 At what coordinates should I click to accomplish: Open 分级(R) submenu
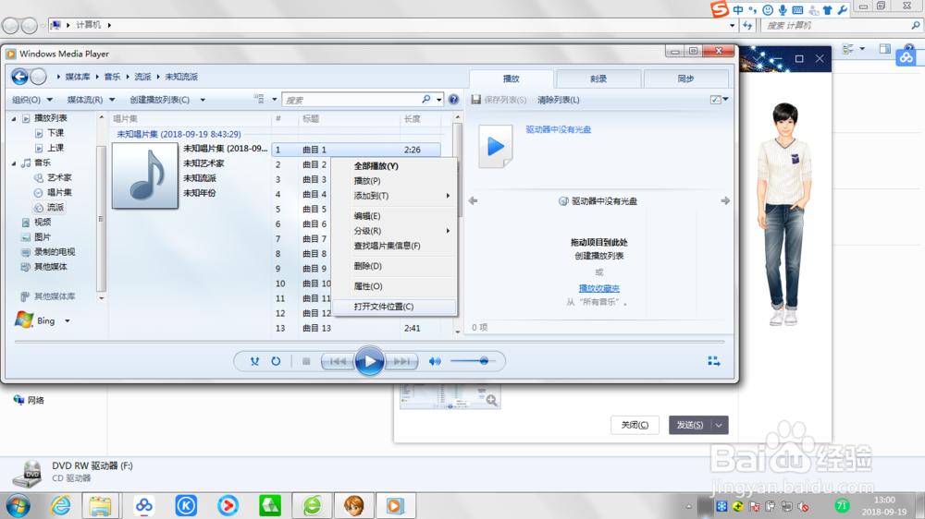point(394,231)
